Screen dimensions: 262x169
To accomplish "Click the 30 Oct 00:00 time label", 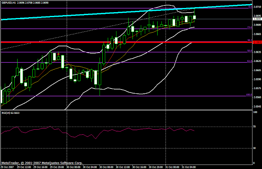I will point(73,167).
